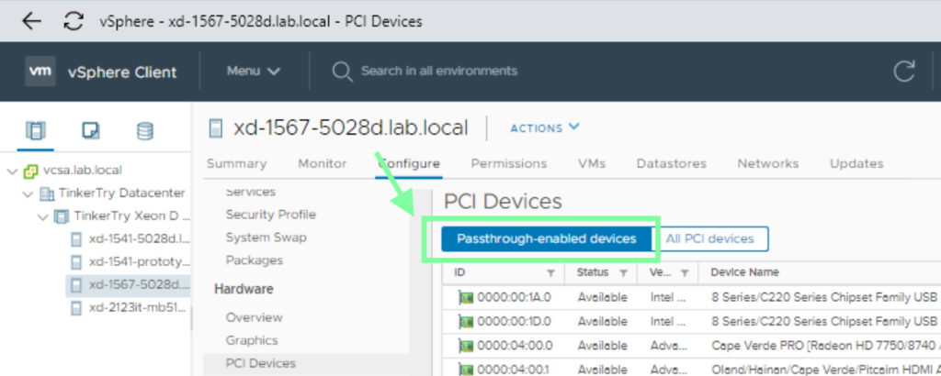Screen dimensions: 941x376
Task: Open the VMs and Templates inventory view
Action: 90,130
